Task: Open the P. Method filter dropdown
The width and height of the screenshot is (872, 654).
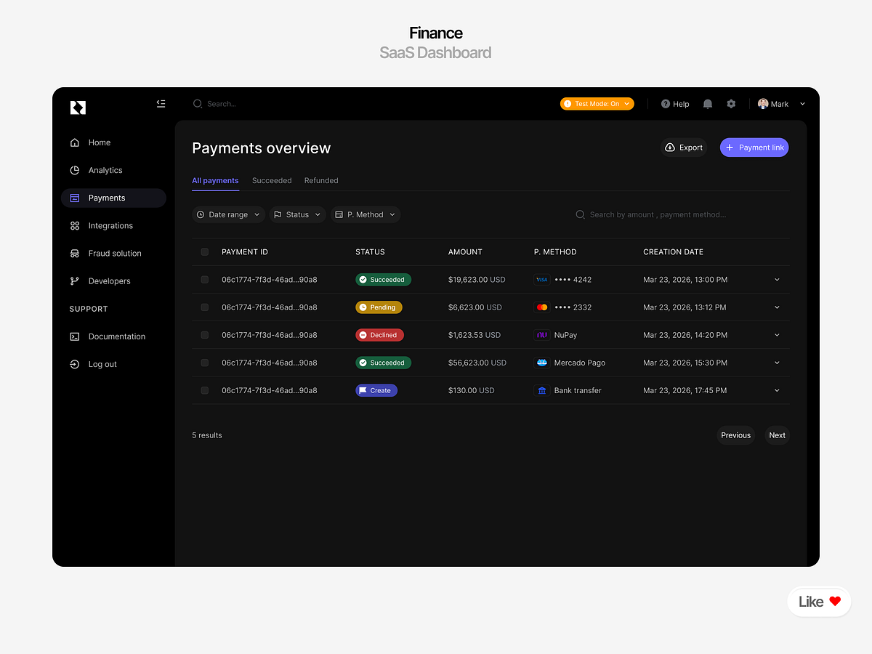Action: (x=366, y=214)
